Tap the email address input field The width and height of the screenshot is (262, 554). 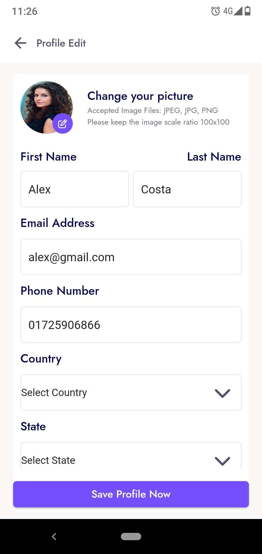[131, 257]
